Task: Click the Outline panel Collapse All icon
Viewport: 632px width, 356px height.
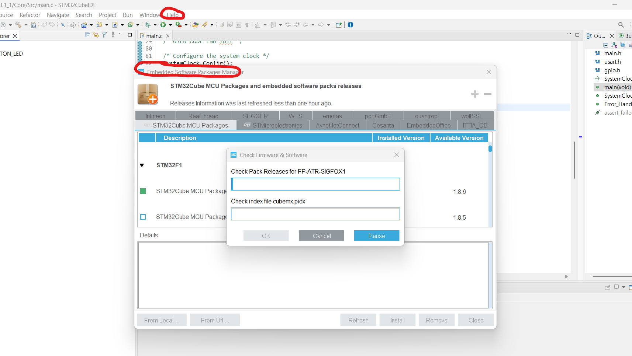Action: pos(605,45)
